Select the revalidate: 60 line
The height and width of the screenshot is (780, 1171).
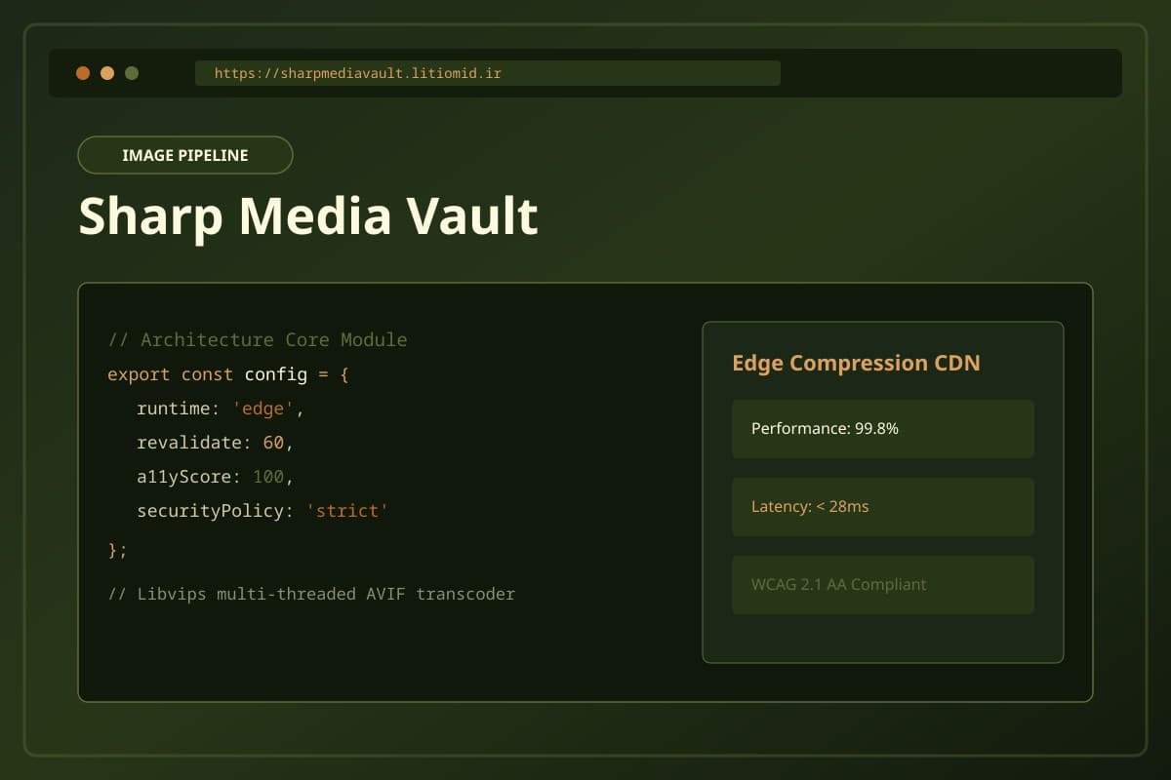click(x=215, y=443)
